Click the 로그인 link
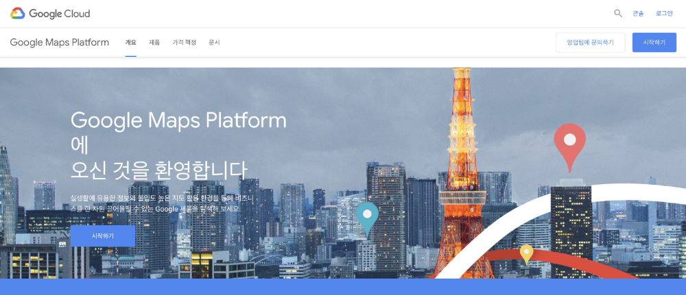686x295 pixels. (x=664, y=14)
